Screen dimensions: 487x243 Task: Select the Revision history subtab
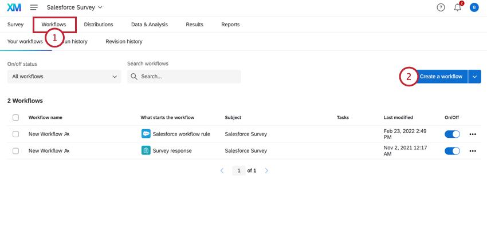124,42
